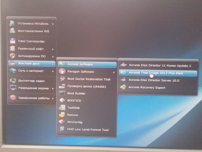Click the Paragon Software red icon
The image size is (202, 152).
coord(62,71)
